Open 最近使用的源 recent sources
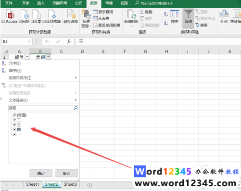The width and height of the screenshot is (241, 191). click(x=107, y=25)
